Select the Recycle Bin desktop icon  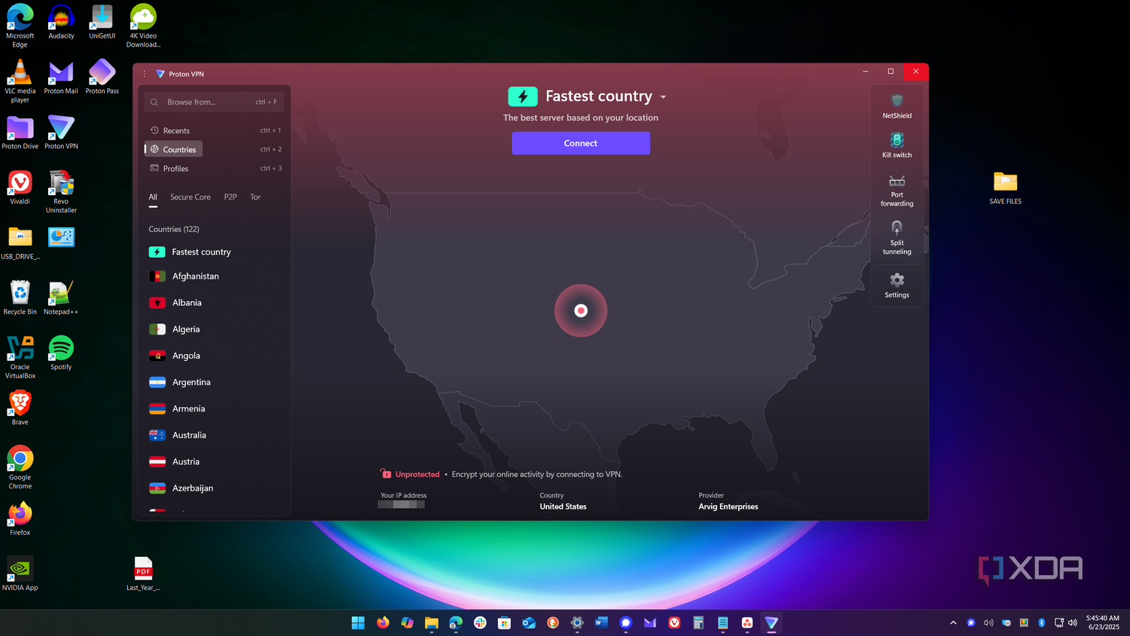pyautogui.click(x=20, y=298)
